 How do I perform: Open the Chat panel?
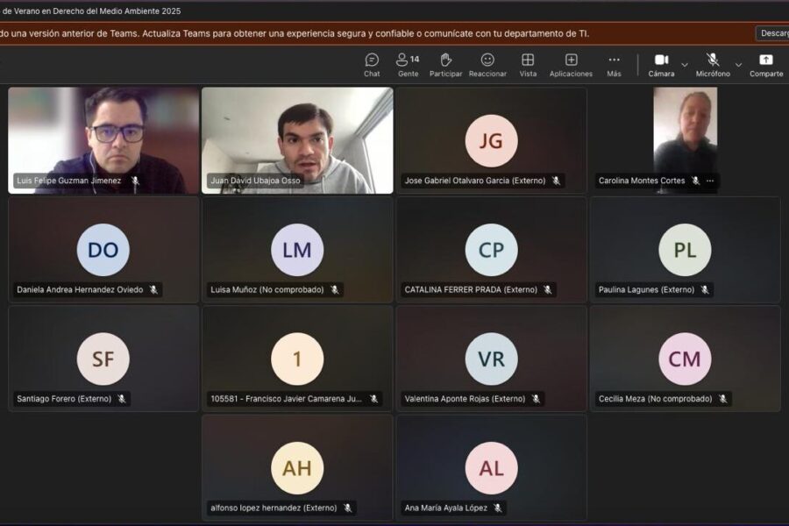tap(372, 64)
